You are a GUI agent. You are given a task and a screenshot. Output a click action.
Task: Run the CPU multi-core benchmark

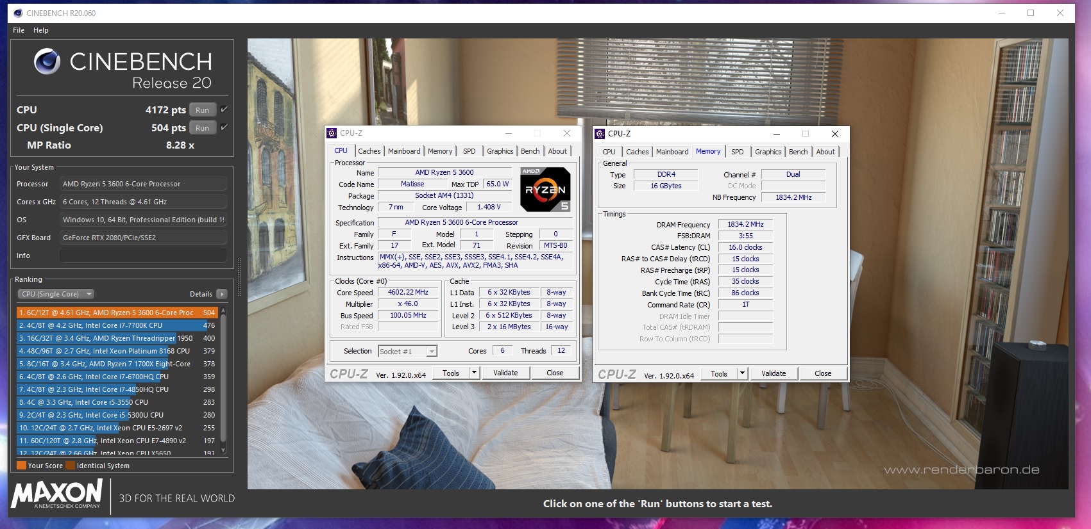click(202, 110)
